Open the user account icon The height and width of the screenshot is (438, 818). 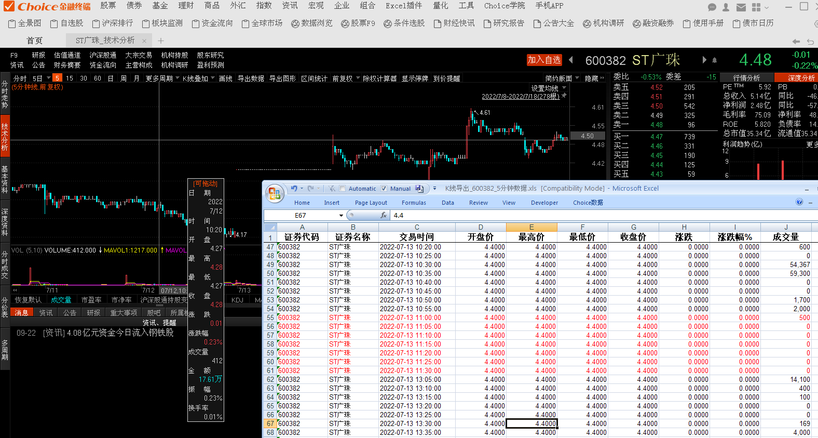click(726, 7)
